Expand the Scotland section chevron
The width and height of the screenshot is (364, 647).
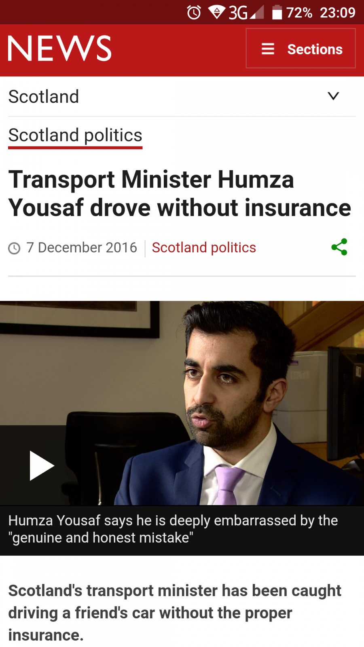click(x=333, y=96)
